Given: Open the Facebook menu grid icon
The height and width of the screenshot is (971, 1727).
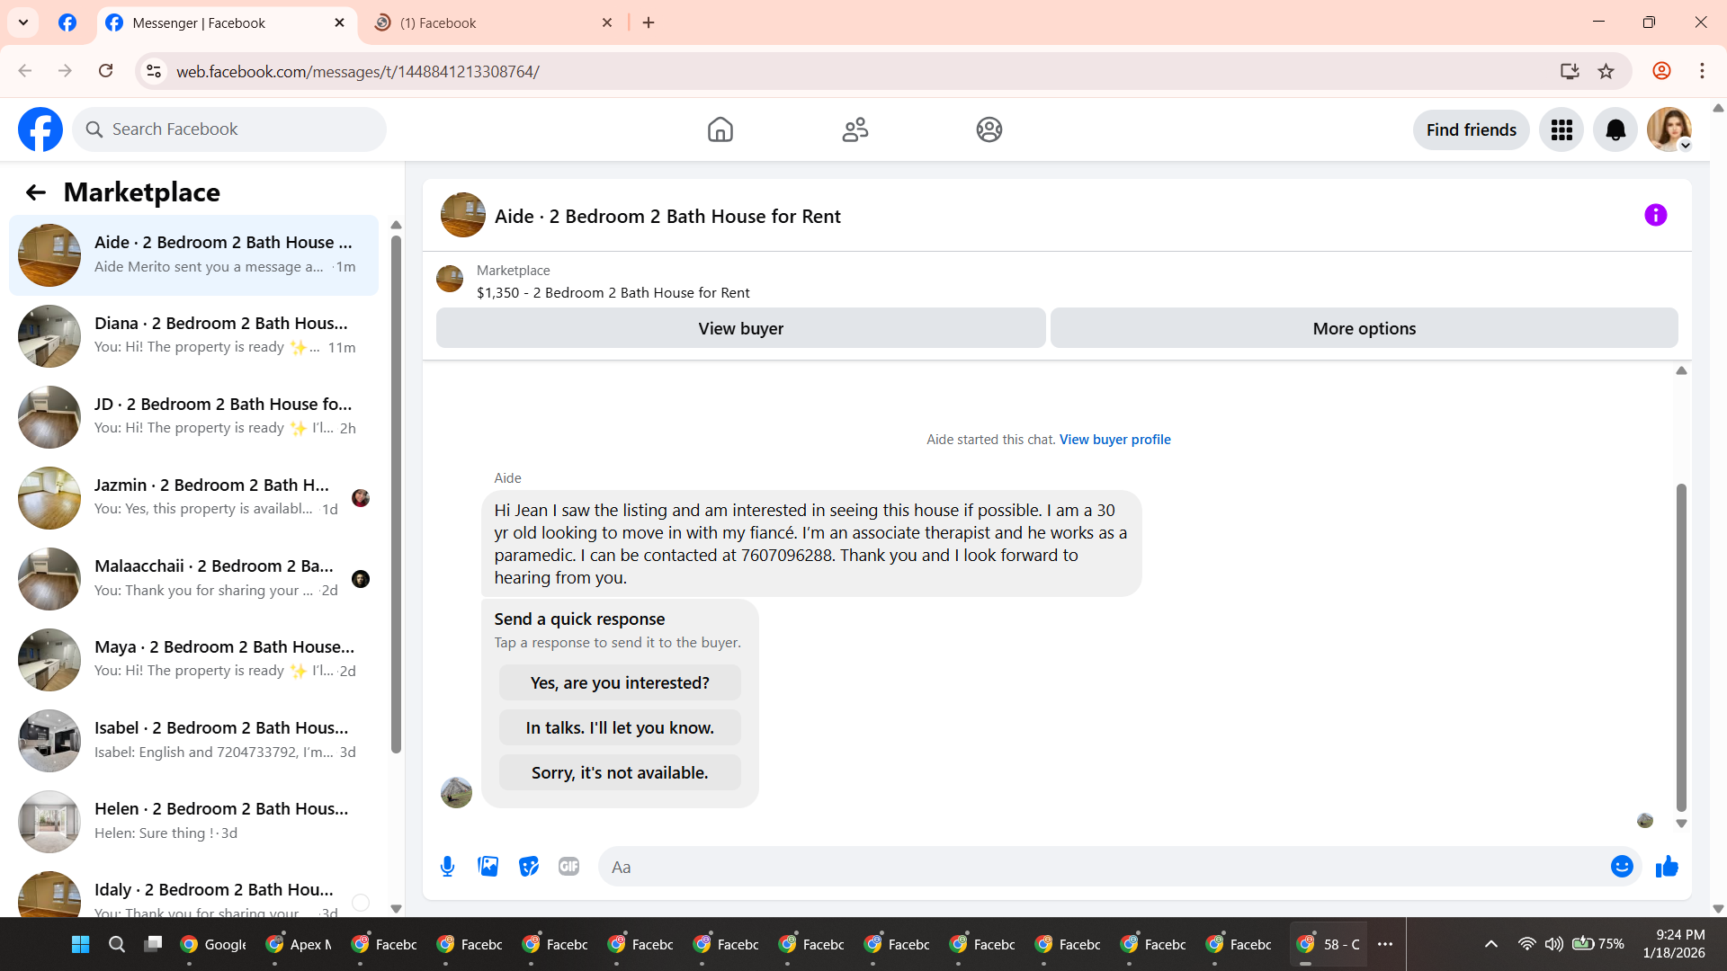Looking at the screenshot, I should tap(1561, 130).
